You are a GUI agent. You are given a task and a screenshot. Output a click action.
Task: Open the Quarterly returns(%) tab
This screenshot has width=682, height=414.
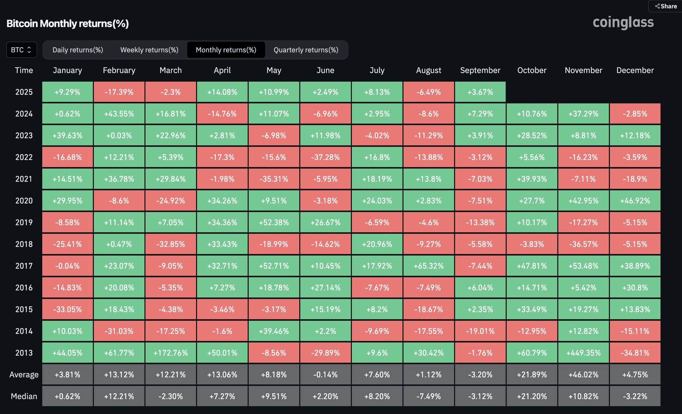pos(306,50)
